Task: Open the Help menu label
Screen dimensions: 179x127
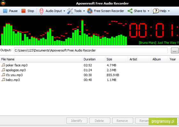Action: 163,11
